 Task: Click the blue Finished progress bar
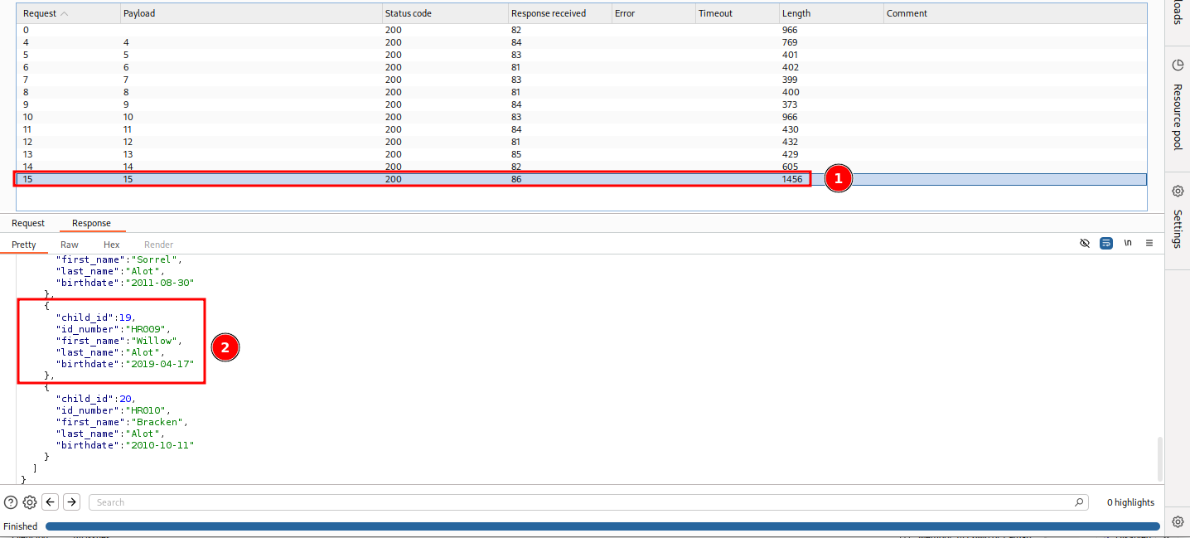(580, 526)
